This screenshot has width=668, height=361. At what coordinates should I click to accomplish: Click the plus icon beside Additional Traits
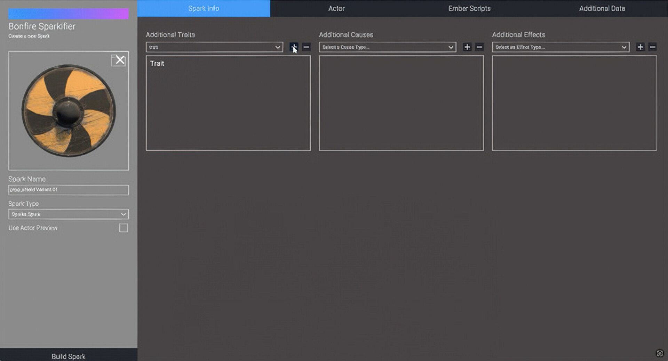[x=294, y=47]
